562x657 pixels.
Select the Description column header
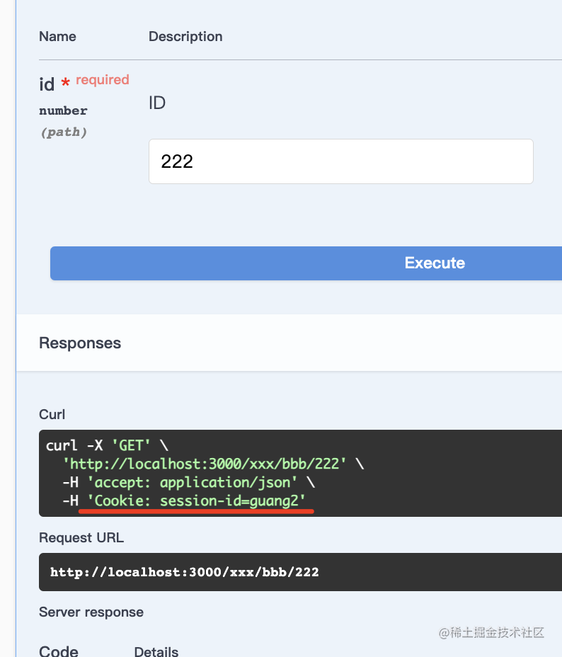(x=185, y=37)
